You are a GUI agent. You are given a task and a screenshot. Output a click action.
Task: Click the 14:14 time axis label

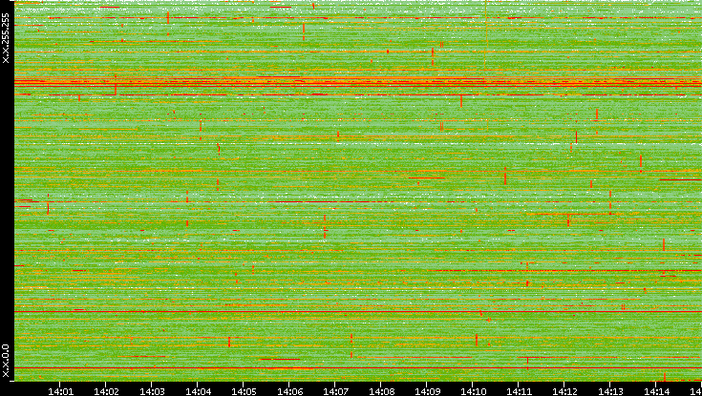(656, 391)
